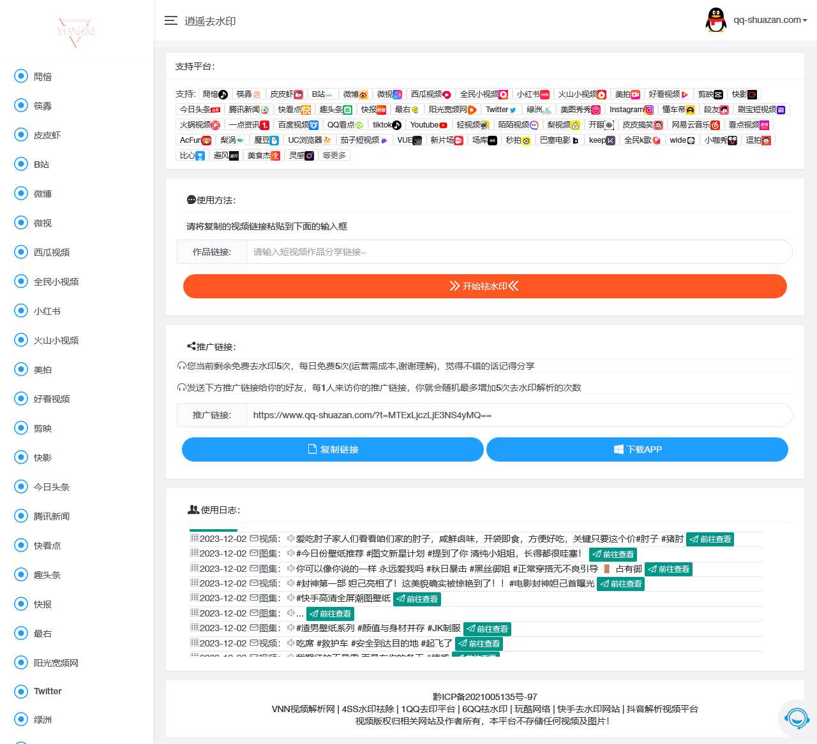The image size is (817, 744).
Task: Open the 6QQ祛水印 footer link
Action: click(485, 709)
